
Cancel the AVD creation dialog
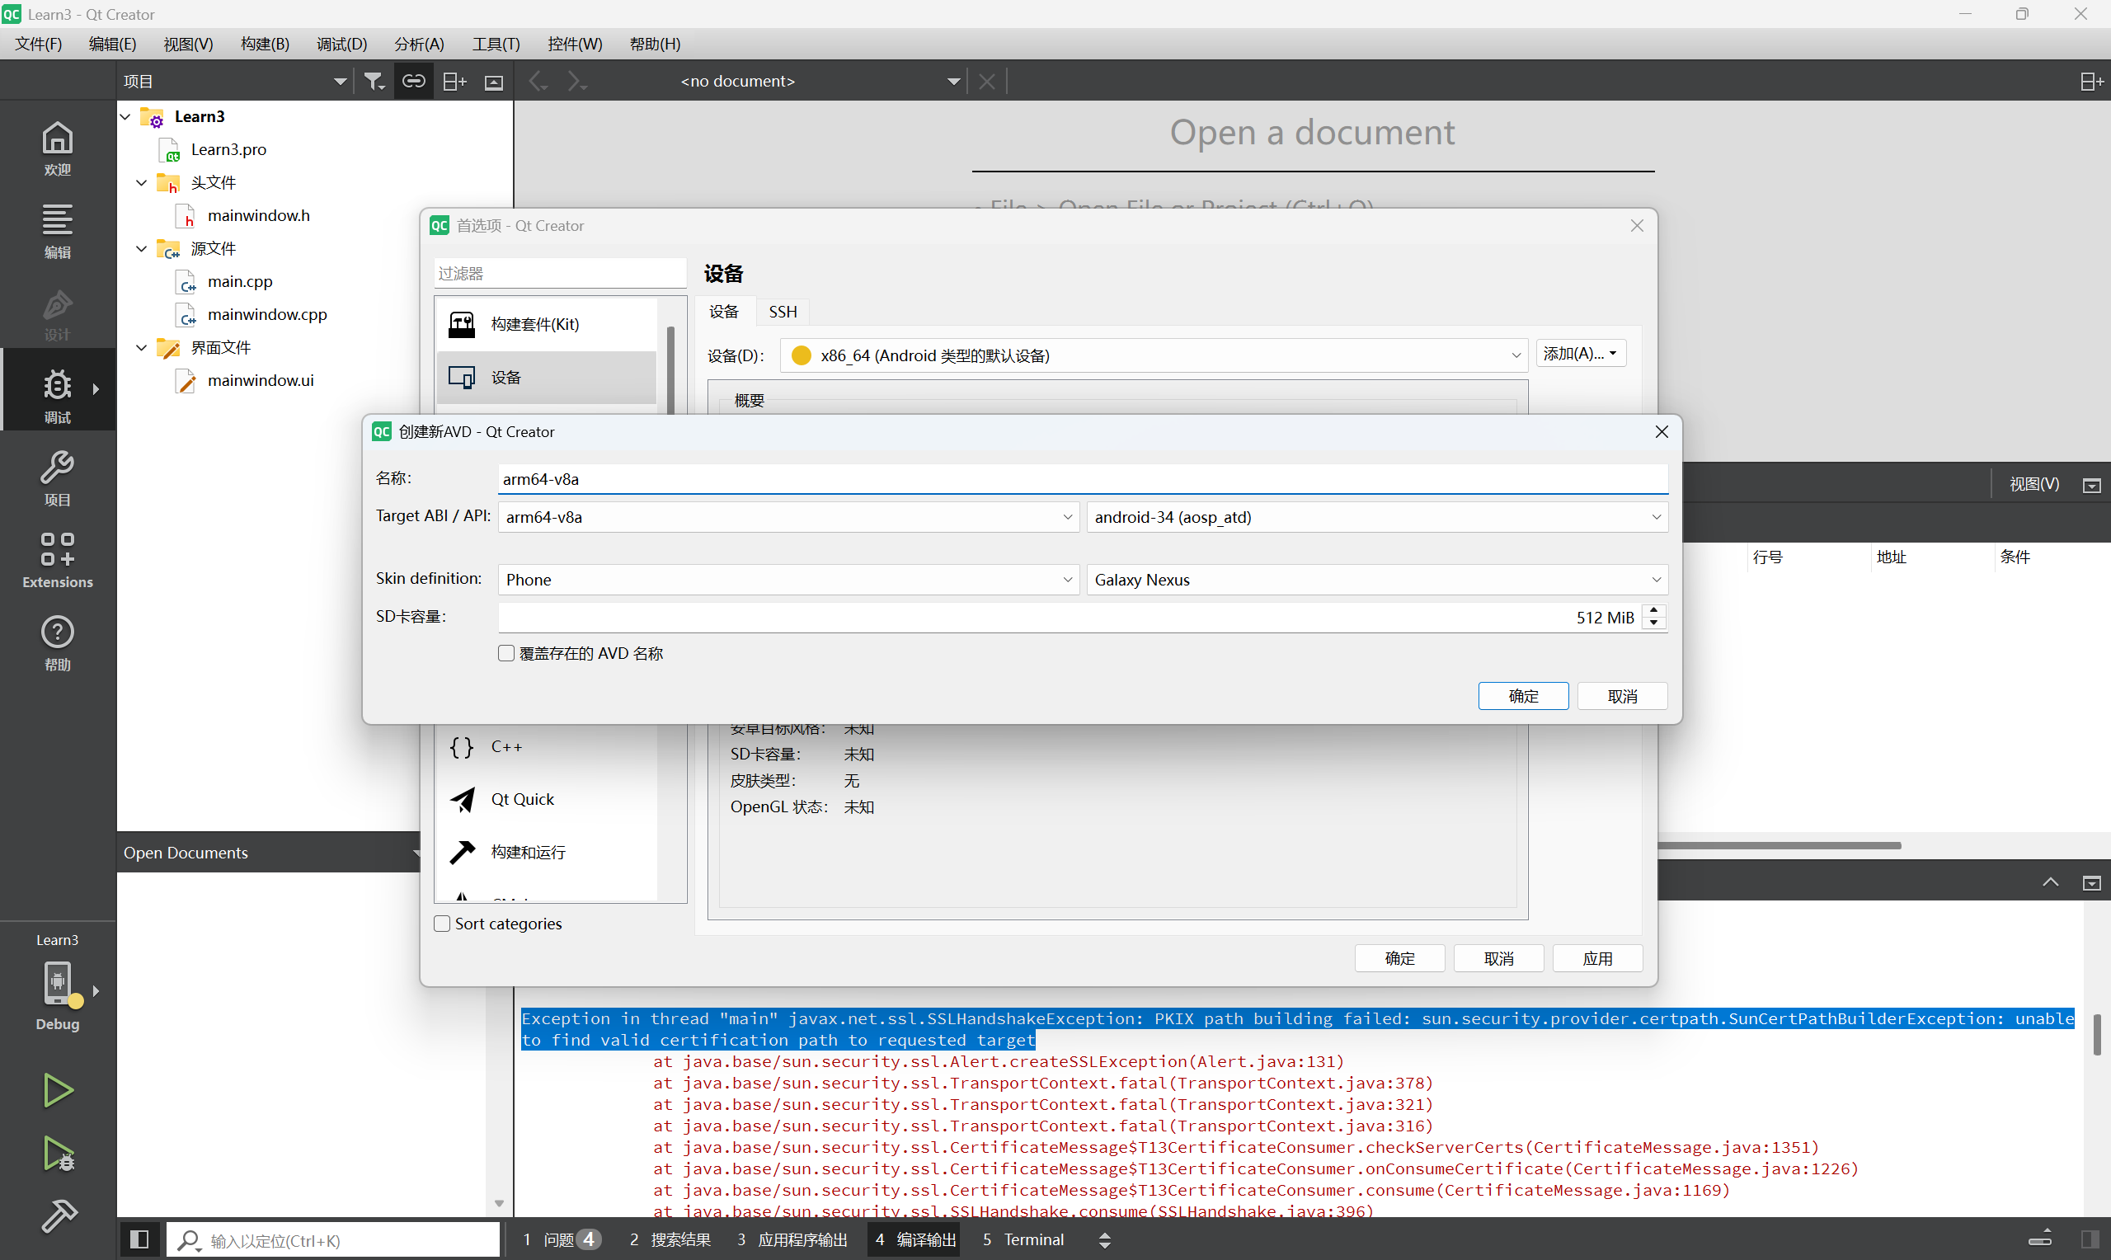point(1622,696)
